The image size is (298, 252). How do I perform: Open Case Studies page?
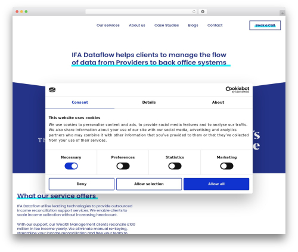click(x=167, y=25)
